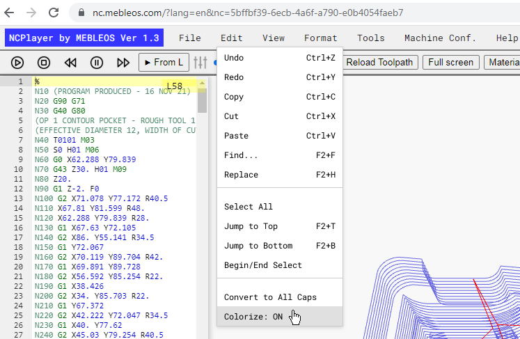
Task: Fast forward the simulation
Action: tap(123, 63)
